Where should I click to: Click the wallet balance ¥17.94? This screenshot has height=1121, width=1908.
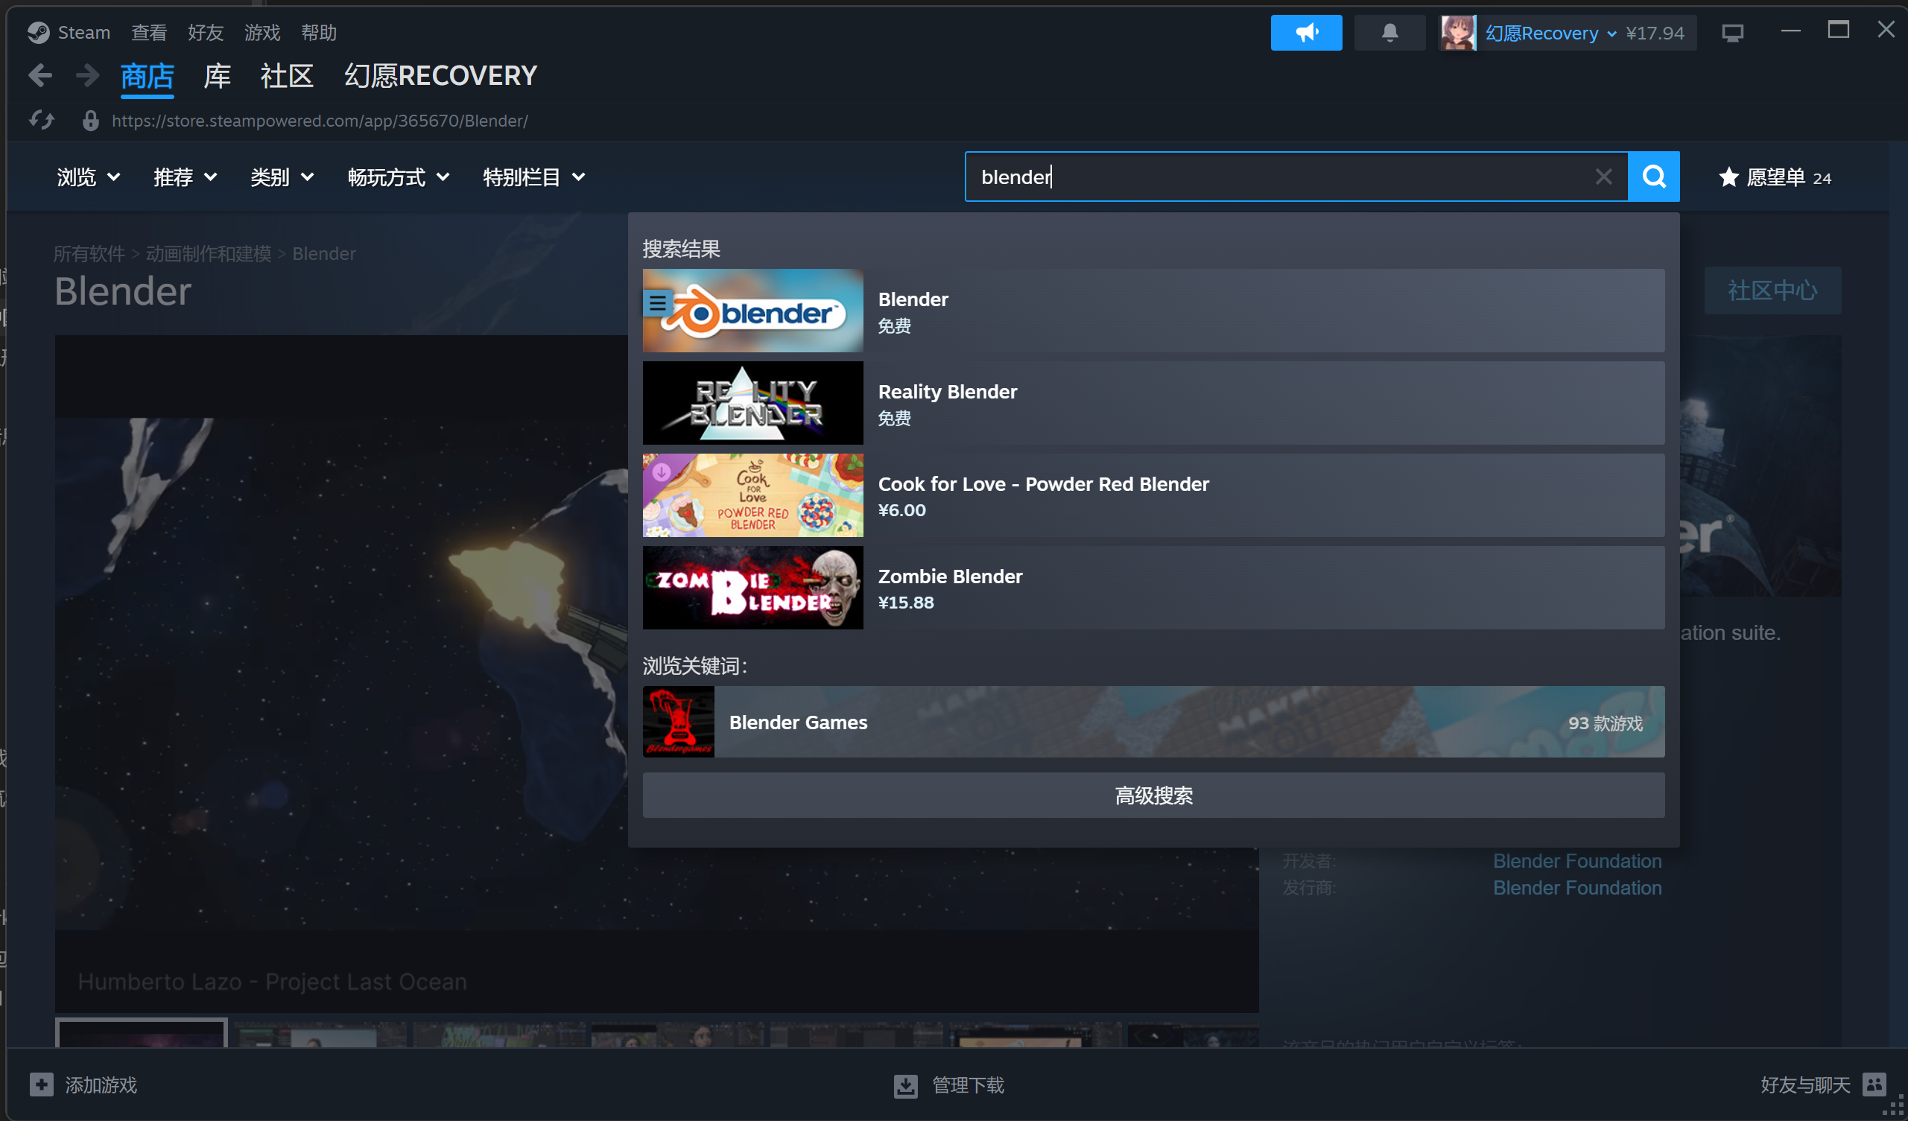(1655, 33)
